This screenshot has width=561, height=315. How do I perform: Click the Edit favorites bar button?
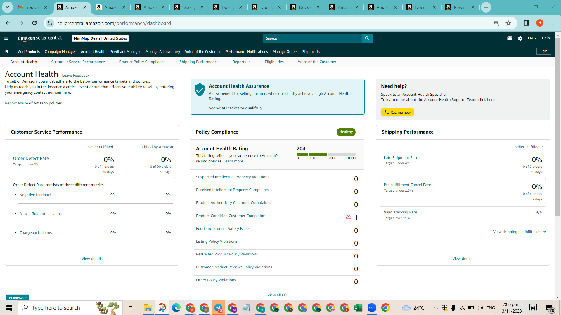pos(543,51)
